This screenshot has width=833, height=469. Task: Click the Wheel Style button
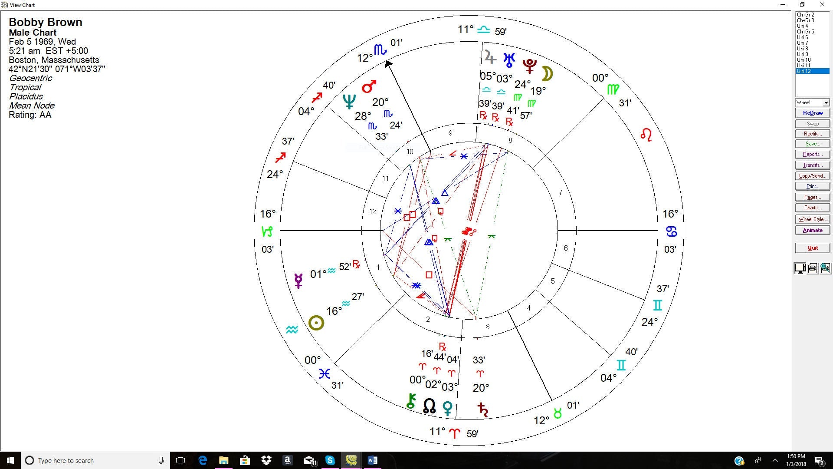pyautogui.click(x=812, y=219)
